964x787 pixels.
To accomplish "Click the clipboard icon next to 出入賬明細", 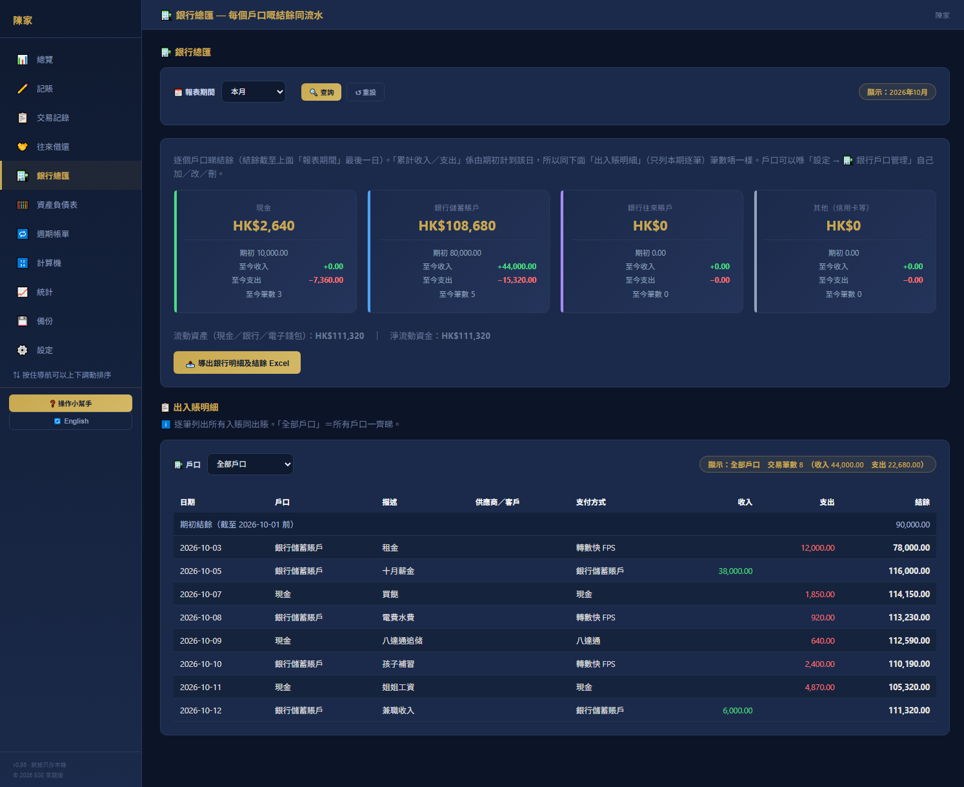I will click(165, 407).
